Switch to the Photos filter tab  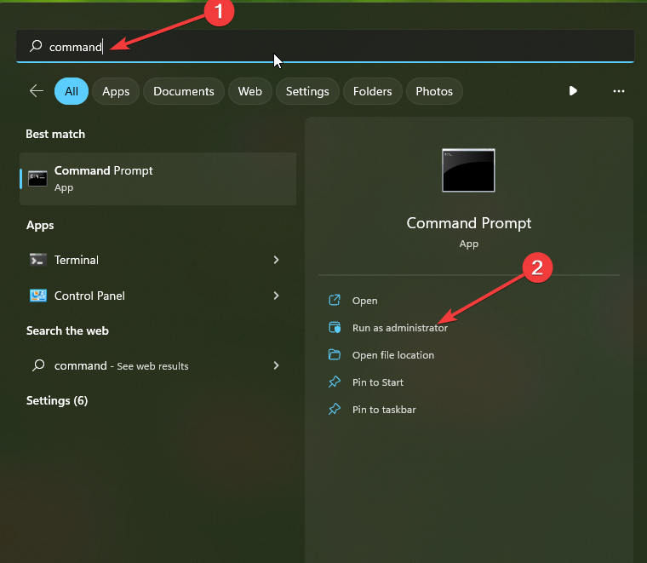click(x=434, y=91)
